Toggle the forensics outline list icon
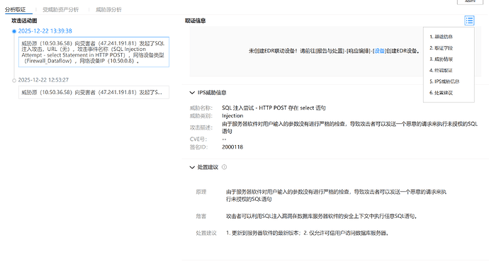Image resolution: width=489 pixels, height=276 pixels. 469,21
